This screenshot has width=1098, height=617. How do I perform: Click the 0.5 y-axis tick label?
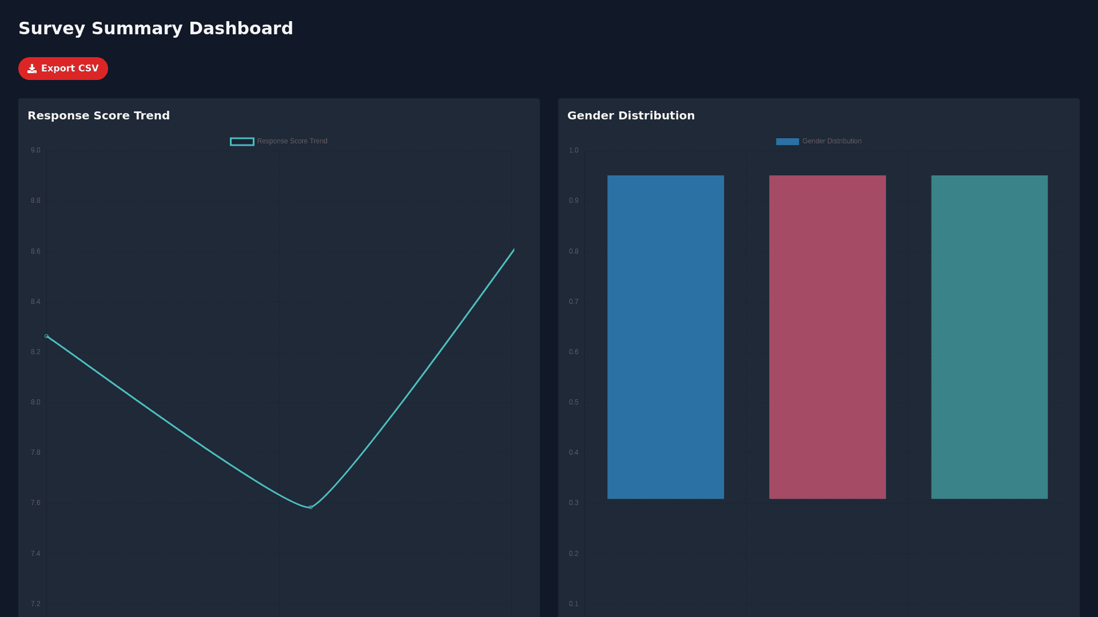573,402
